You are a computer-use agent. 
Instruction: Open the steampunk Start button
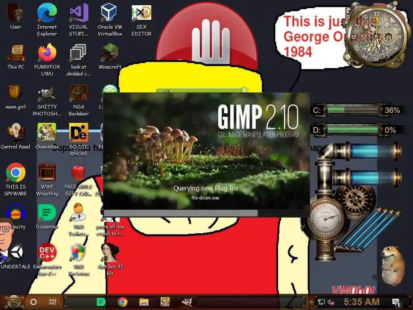click(x=14, y=302)
